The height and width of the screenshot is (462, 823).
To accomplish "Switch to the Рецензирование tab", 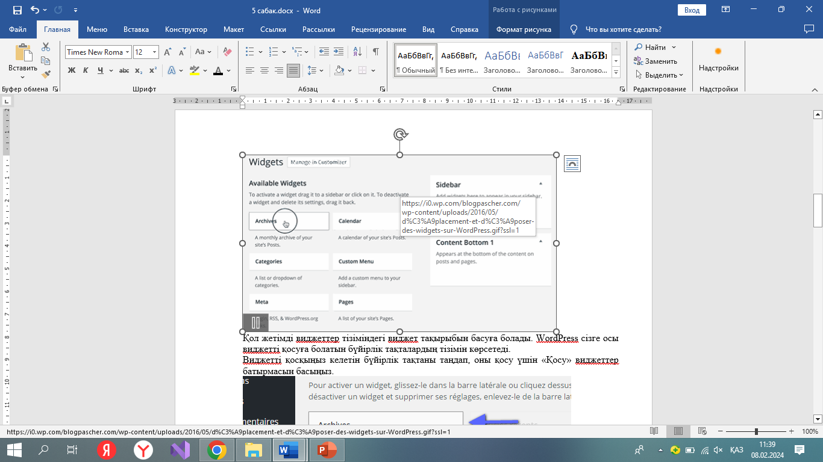I will click(380, 29).
